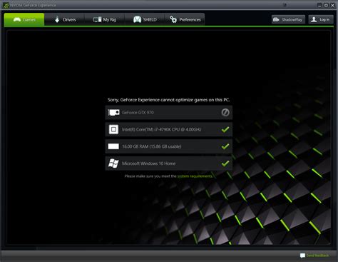Click the Send feedback speech bubble icon
This screenshot has height=262, width=338.
point(302,256)
